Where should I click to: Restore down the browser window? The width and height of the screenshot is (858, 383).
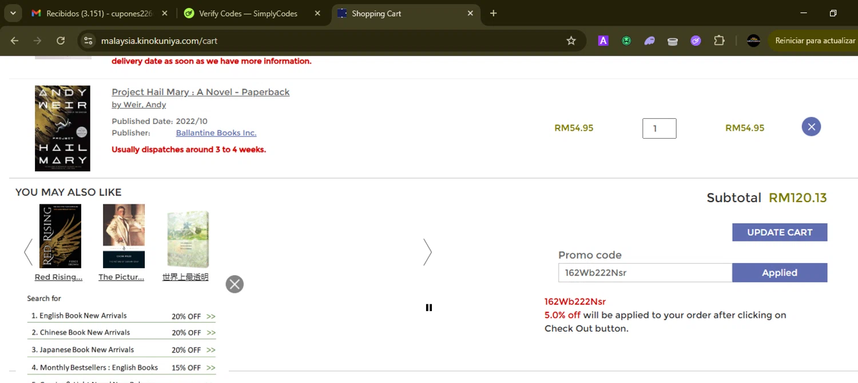click(x=833, y=13)
